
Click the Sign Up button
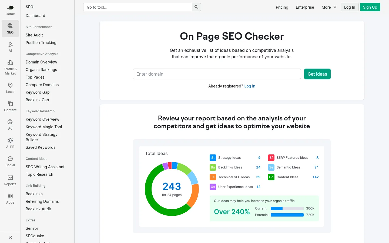coord(370,7)
